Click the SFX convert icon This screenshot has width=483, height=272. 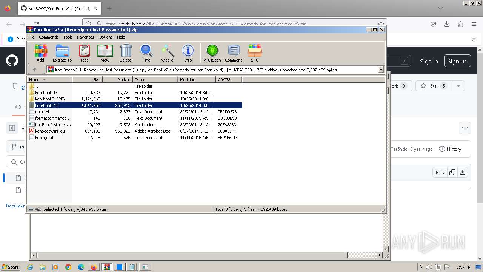[x=255, y=53]
